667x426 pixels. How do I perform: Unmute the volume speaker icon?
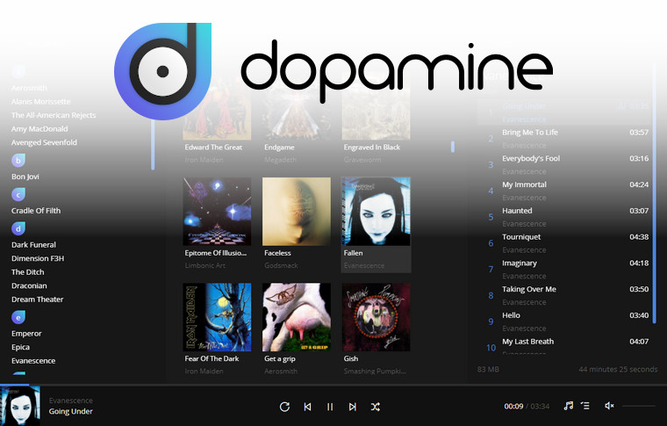pos(609,406)
